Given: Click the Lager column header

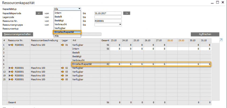Looking at the screenshot, I should 66,41.
